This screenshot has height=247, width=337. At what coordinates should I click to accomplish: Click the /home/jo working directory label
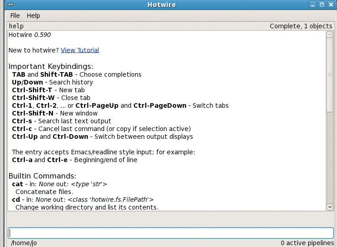coord(24,243)
